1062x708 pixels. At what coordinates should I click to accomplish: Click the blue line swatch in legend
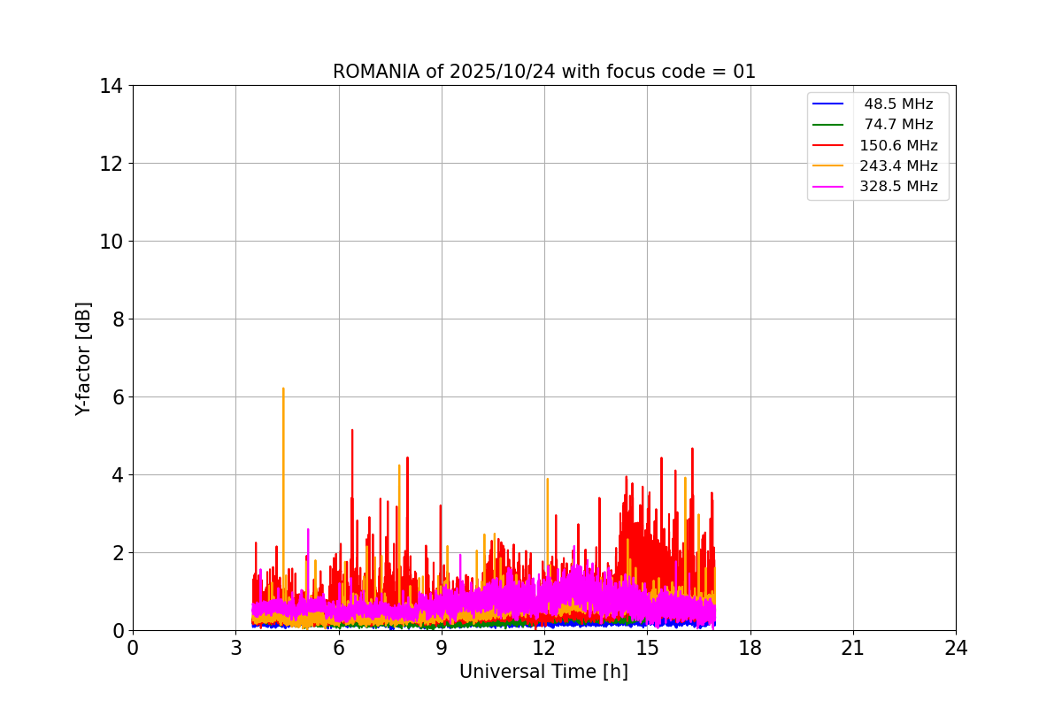point(828,104)
